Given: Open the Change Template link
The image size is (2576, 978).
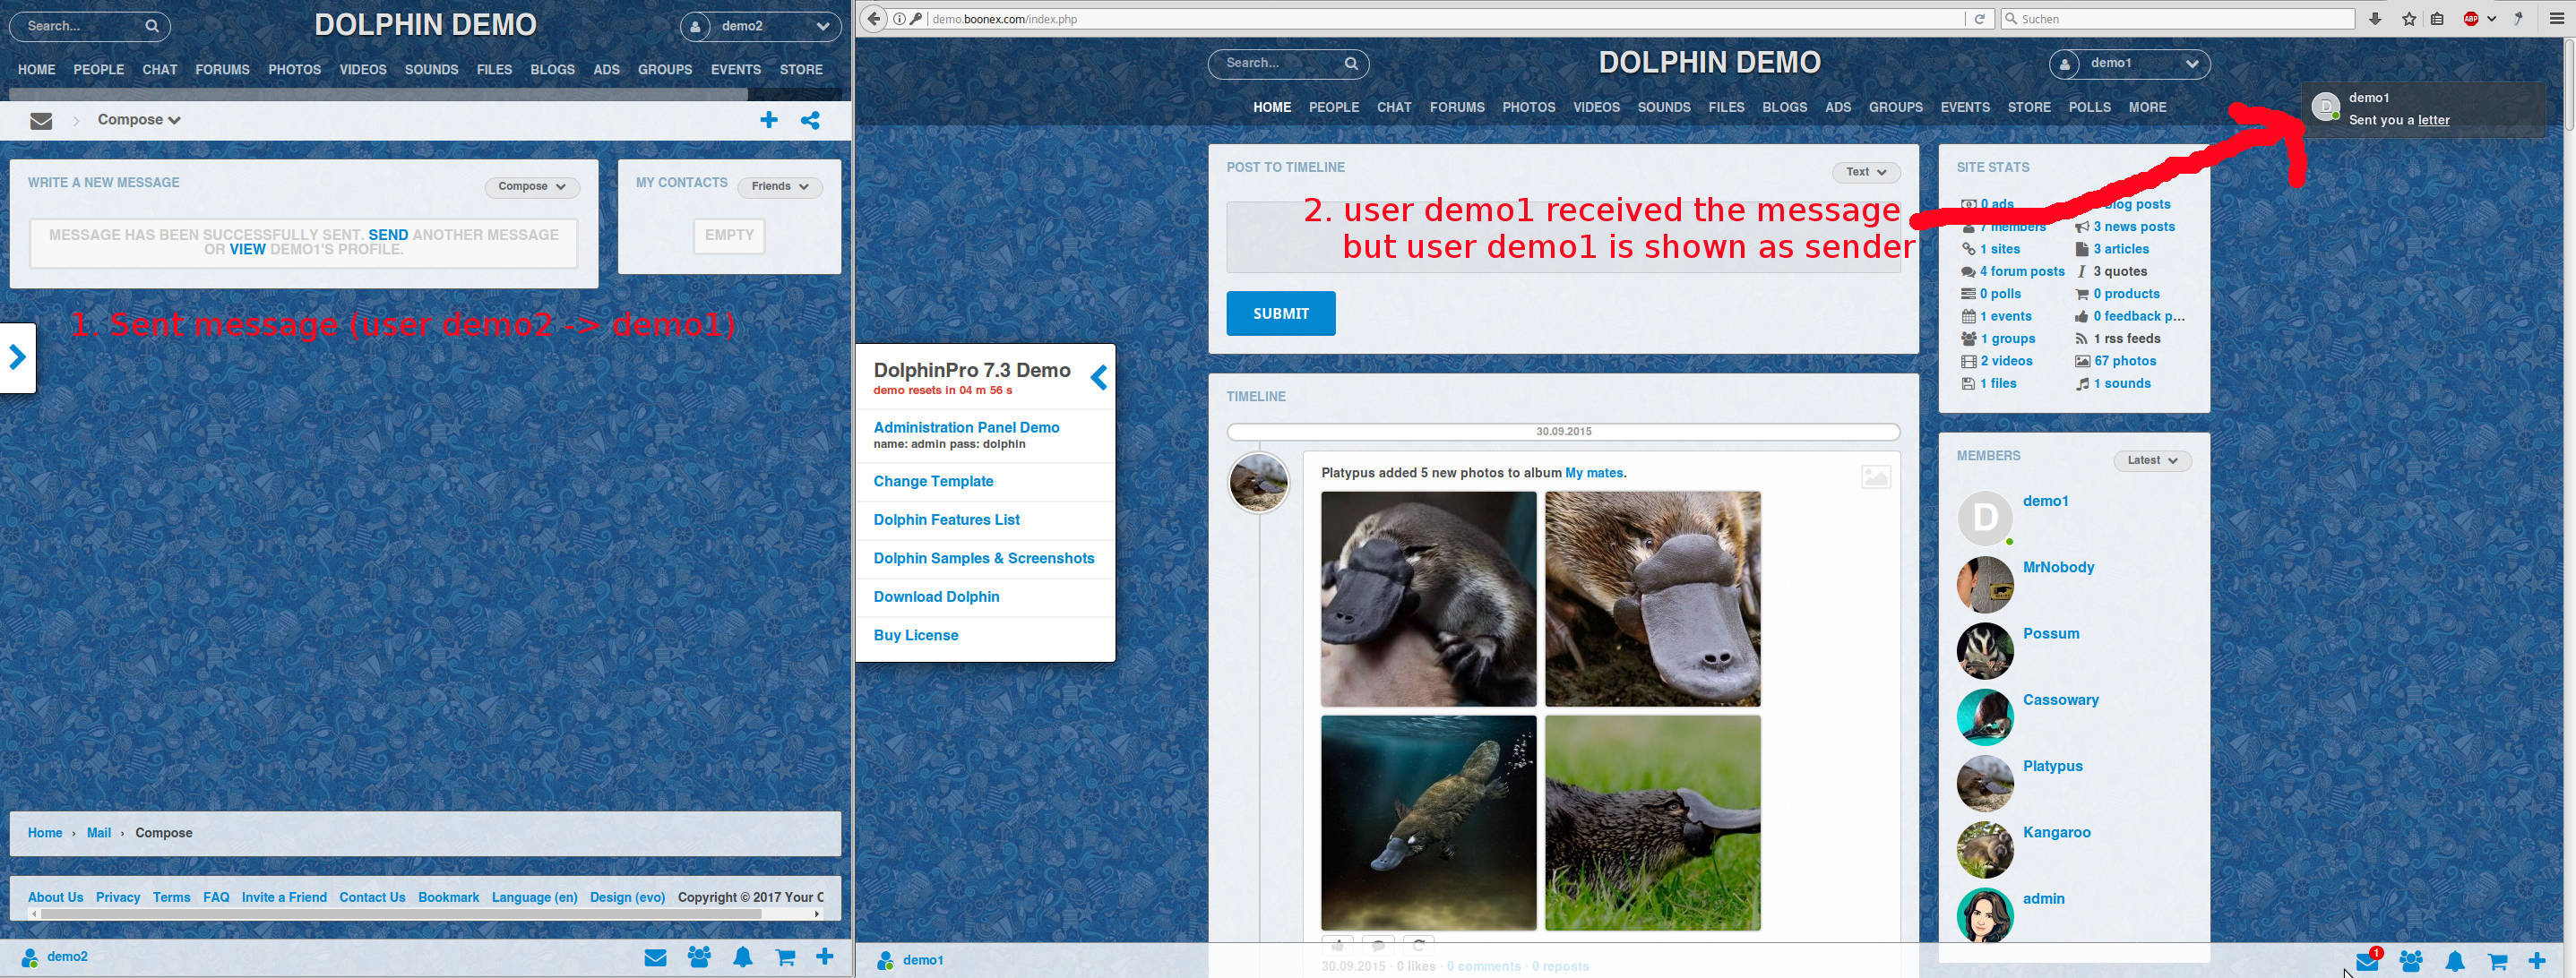Looking at the screenshot, I should pyautogui.click(x=933, y=481).
